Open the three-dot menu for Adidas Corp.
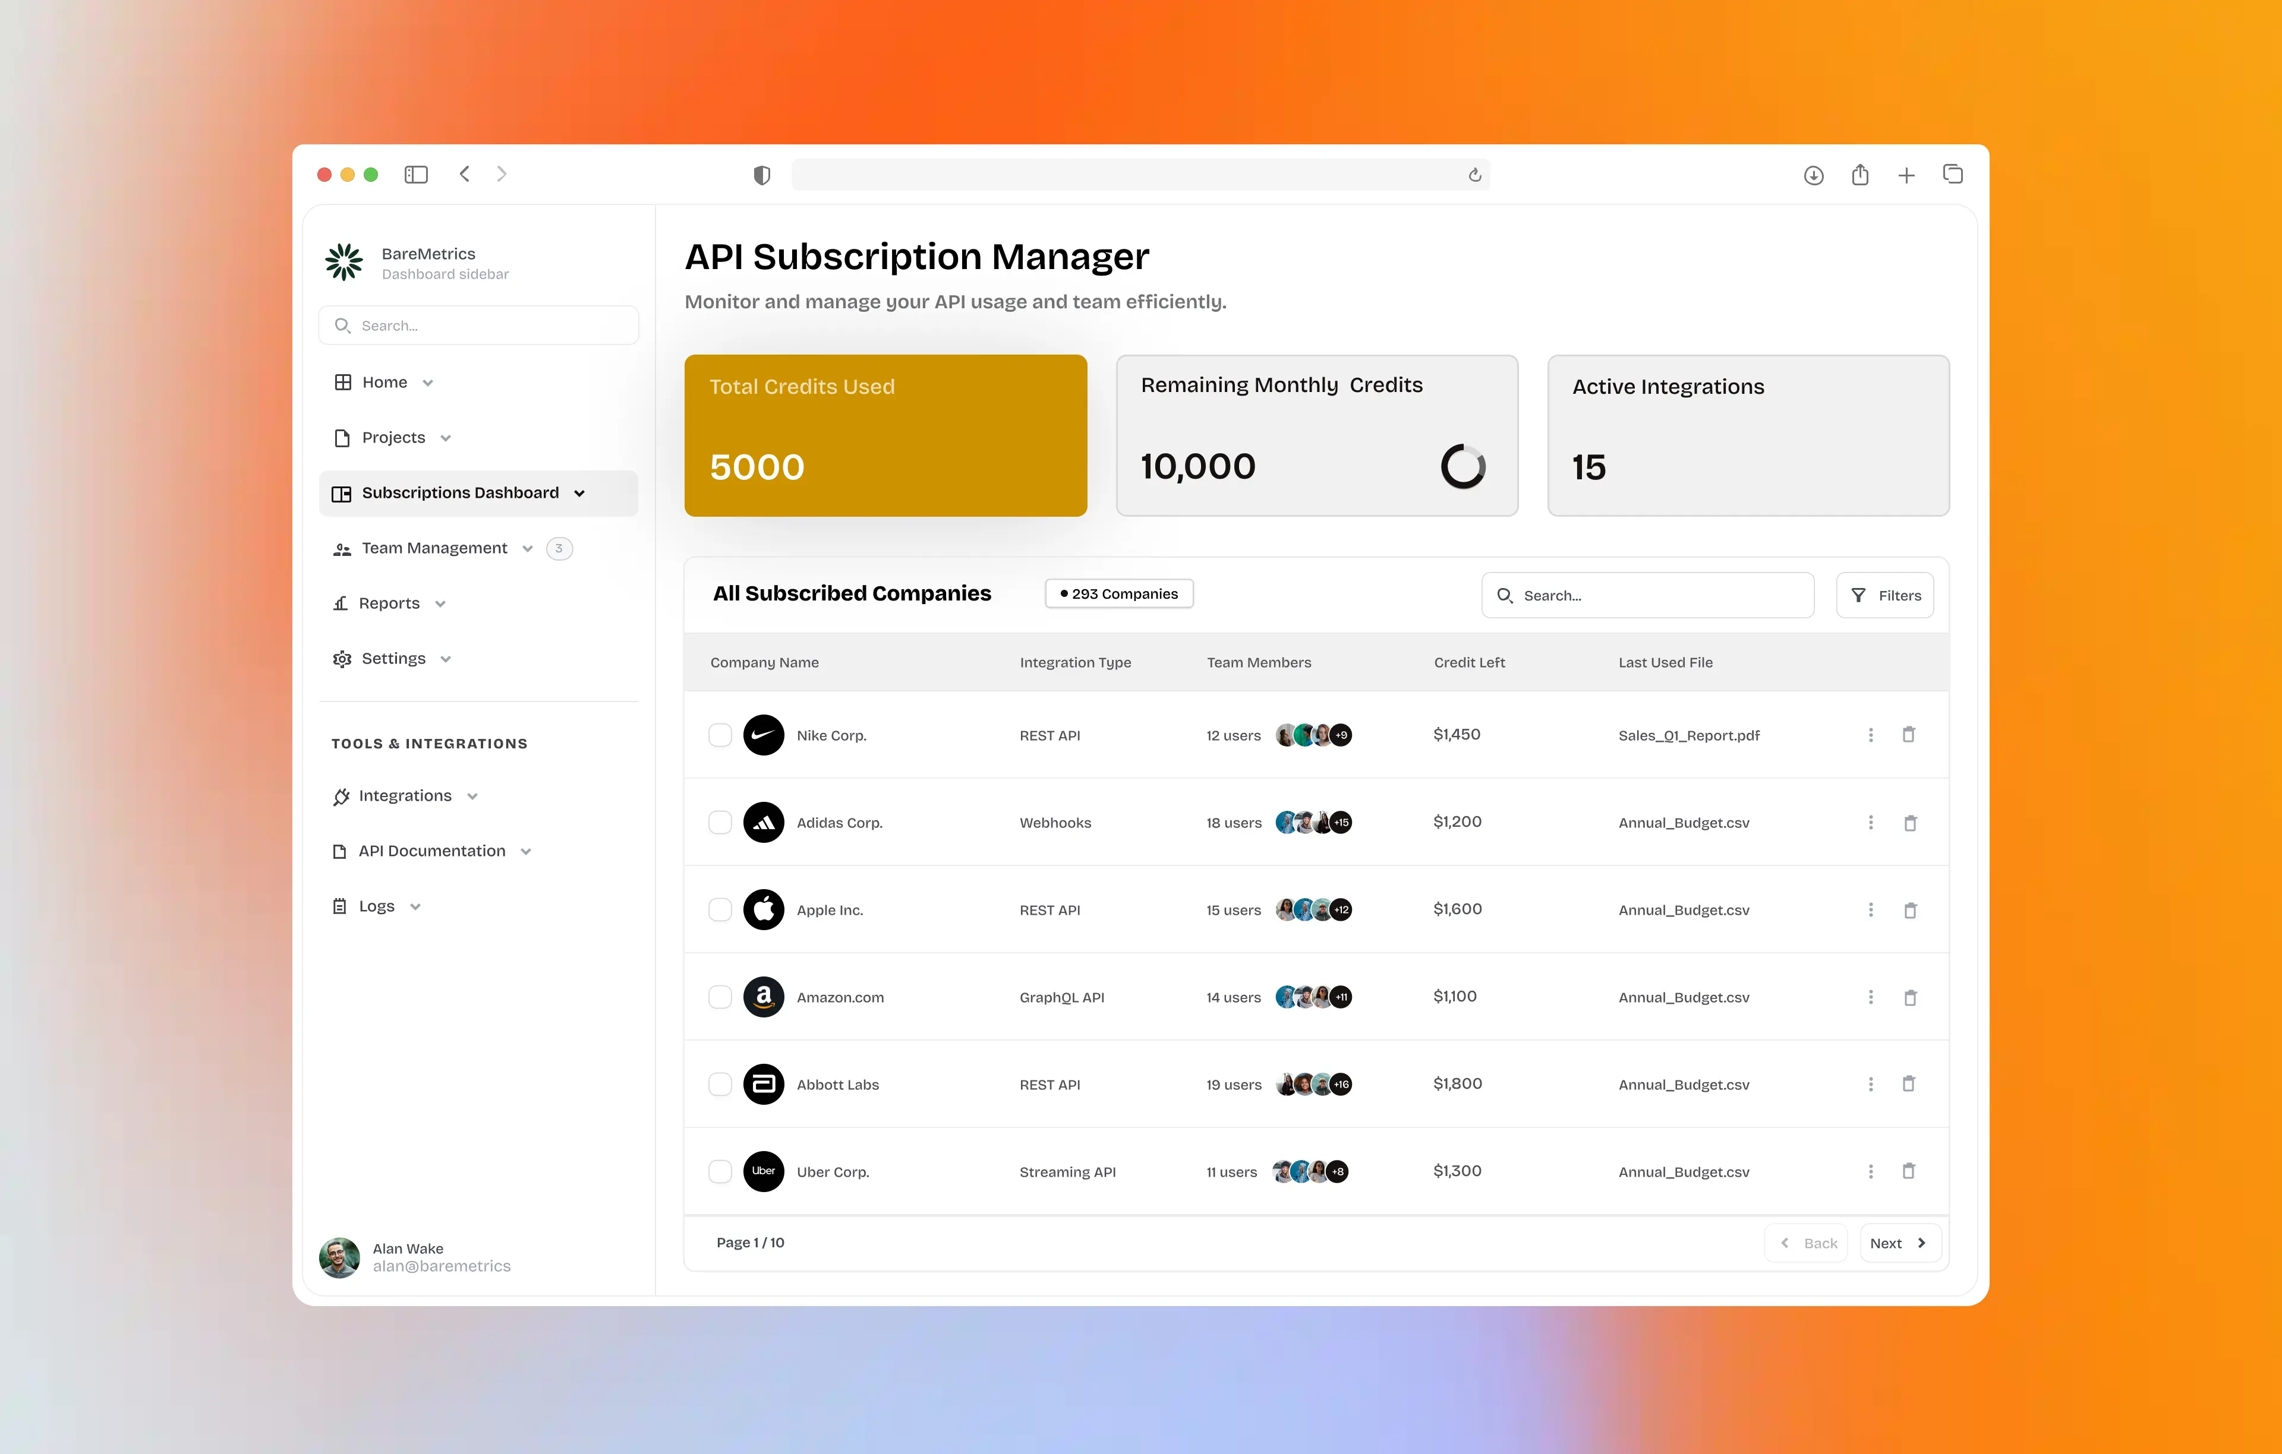 click(1870, 822)
